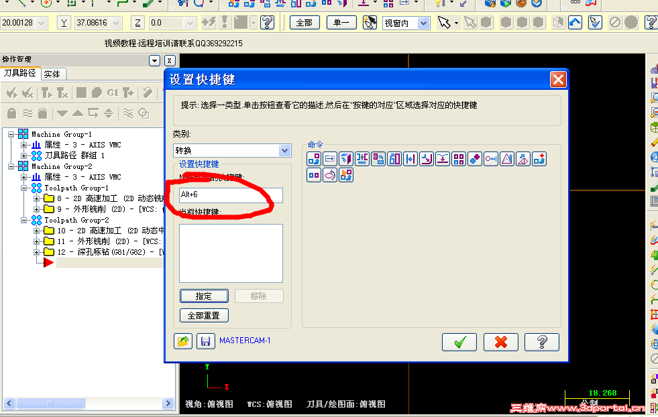Click the select all operations checkmark icon
658x417 pixels.
12,93
